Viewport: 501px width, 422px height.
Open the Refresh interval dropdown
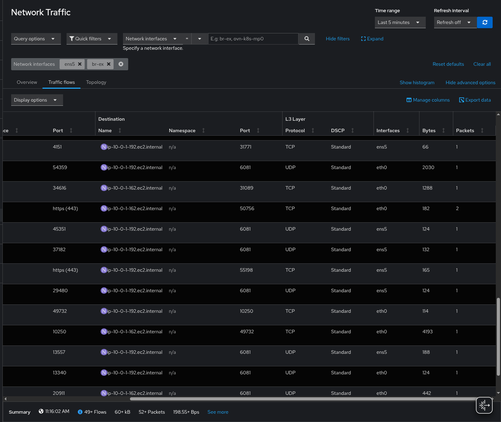coord(455,22)
